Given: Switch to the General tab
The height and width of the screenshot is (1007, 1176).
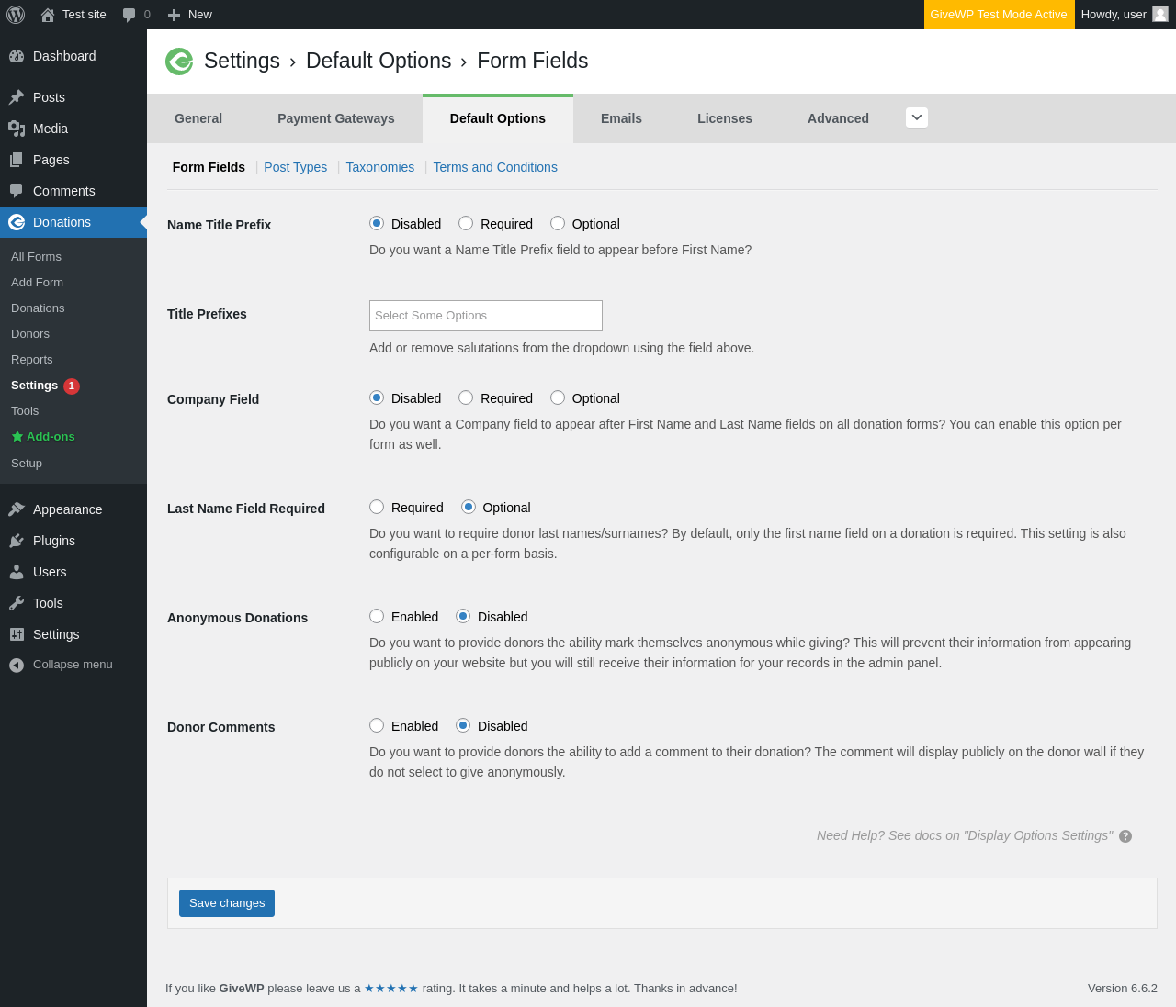Looking at the screenshot, I should pyautogui.click(x=198, y=118).
